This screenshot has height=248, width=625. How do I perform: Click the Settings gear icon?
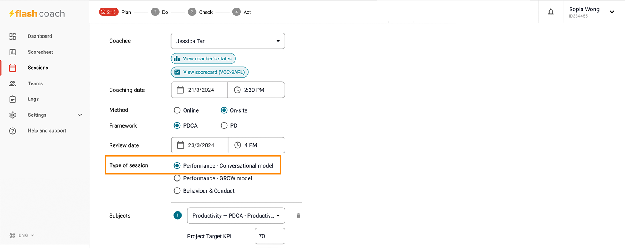pos(12,115)
